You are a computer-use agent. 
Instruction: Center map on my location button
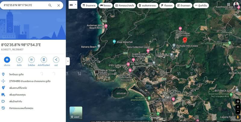click(238, 102)
